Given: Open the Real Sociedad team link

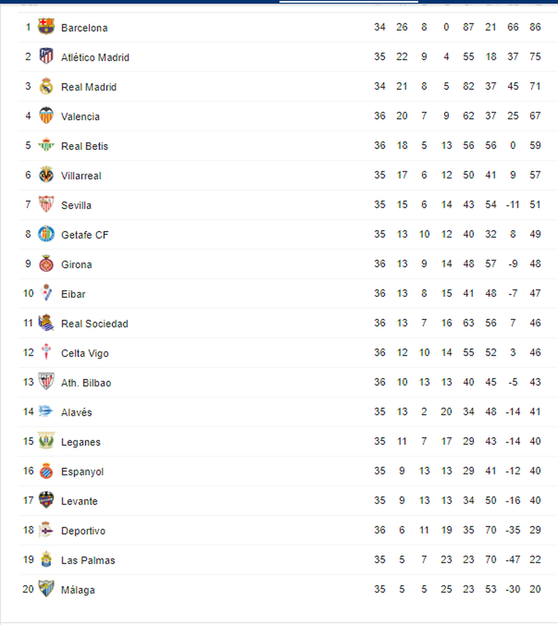Looking at the screenshot, I should [x=94, y=323].
